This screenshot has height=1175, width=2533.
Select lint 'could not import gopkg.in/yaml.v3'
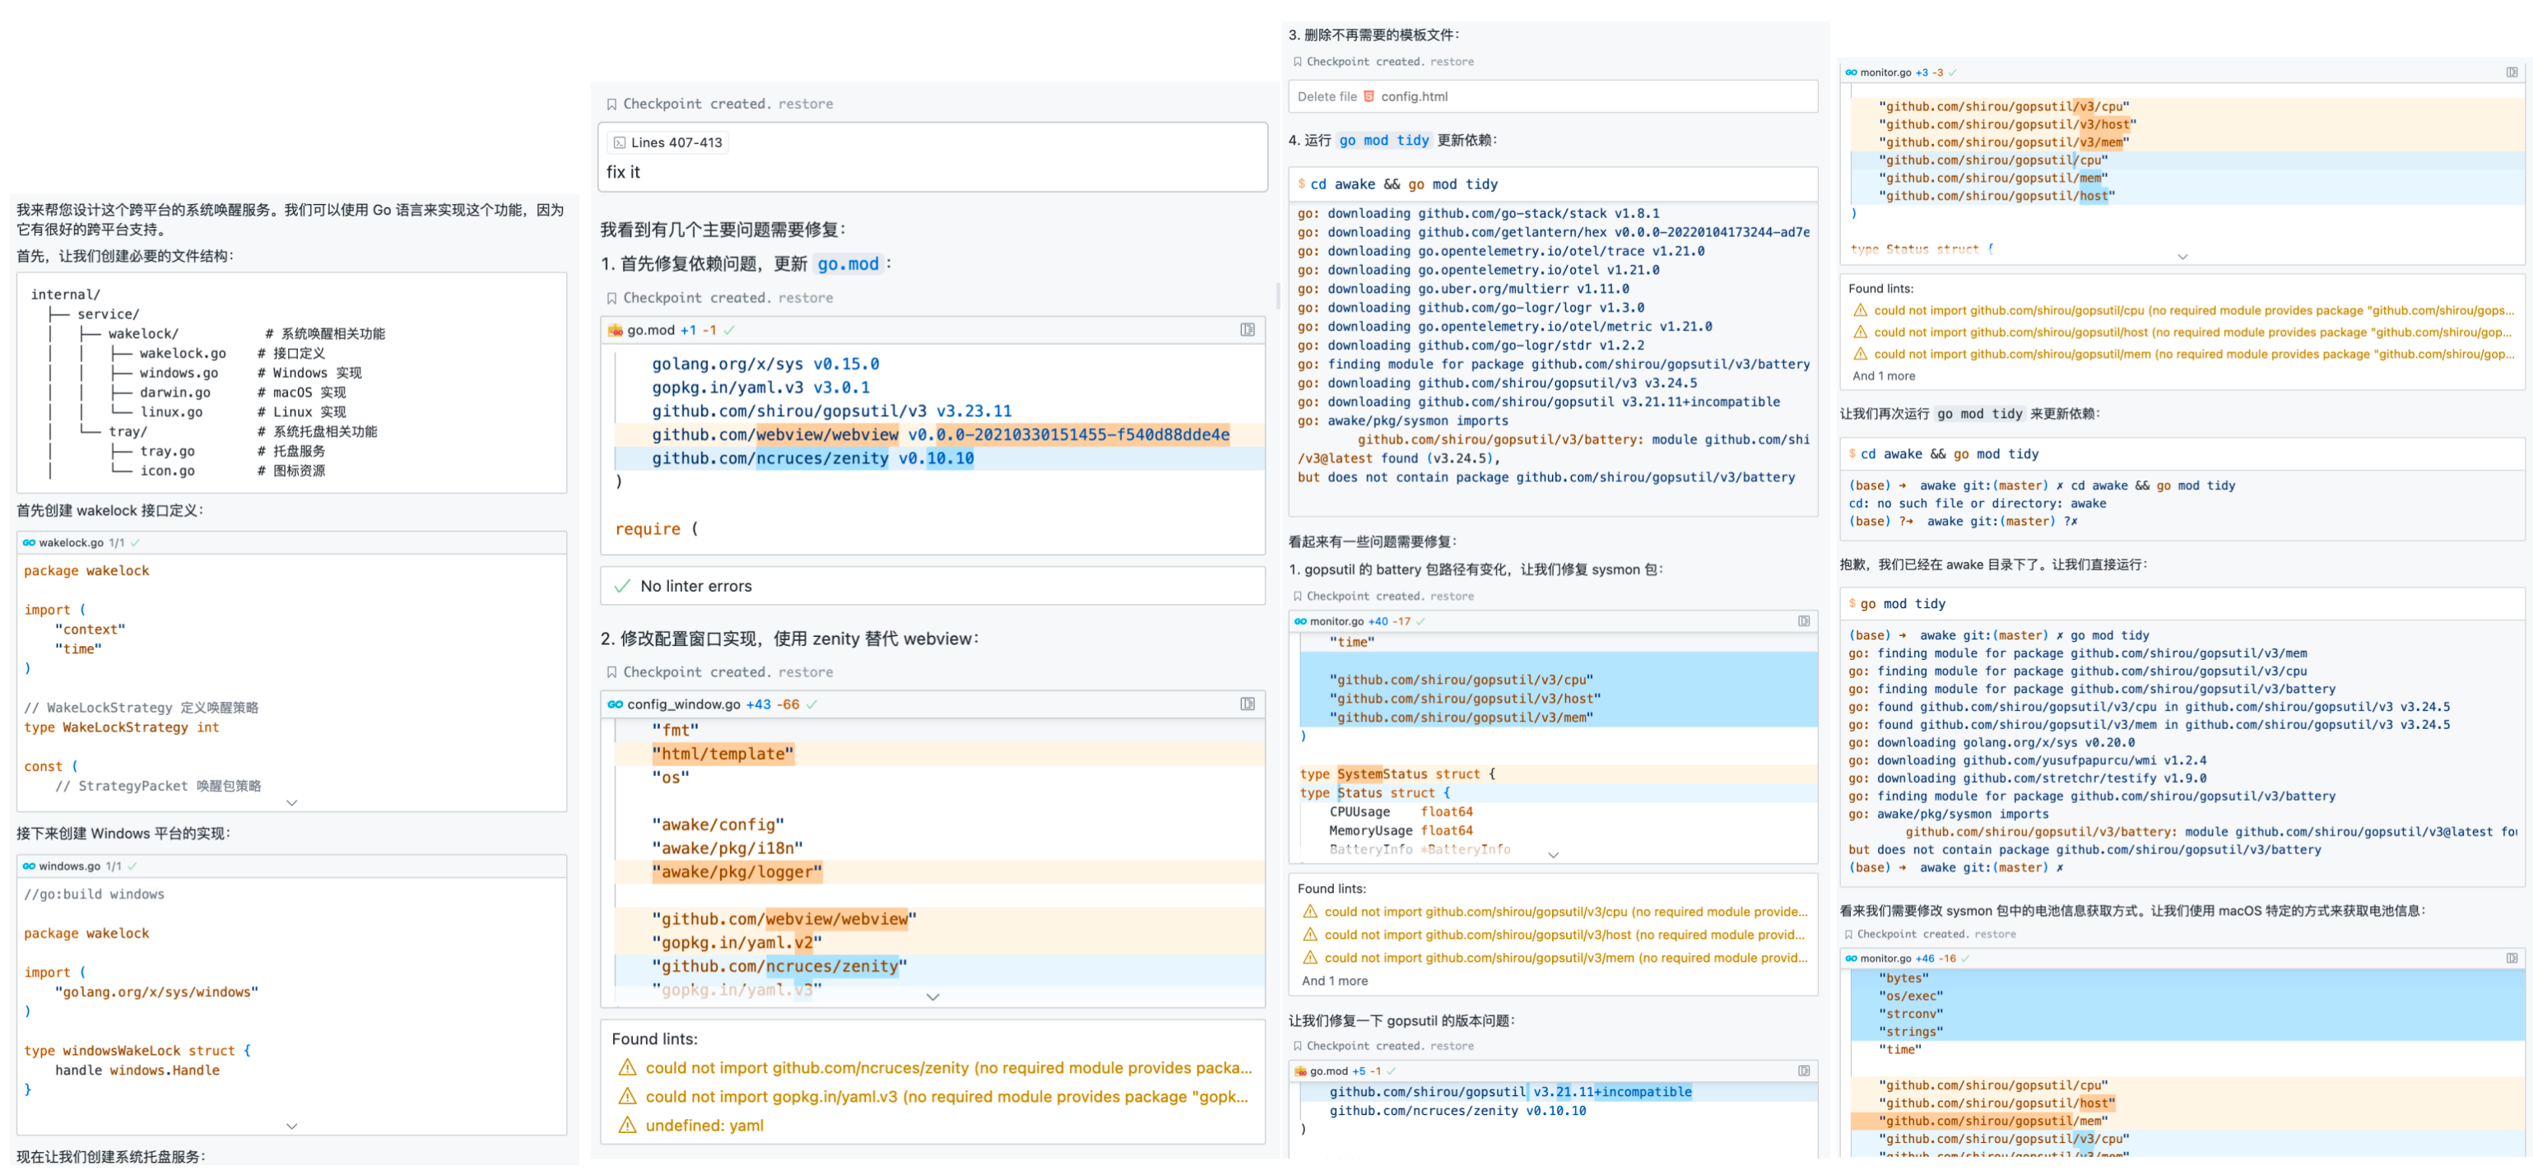pos(948,1096)
